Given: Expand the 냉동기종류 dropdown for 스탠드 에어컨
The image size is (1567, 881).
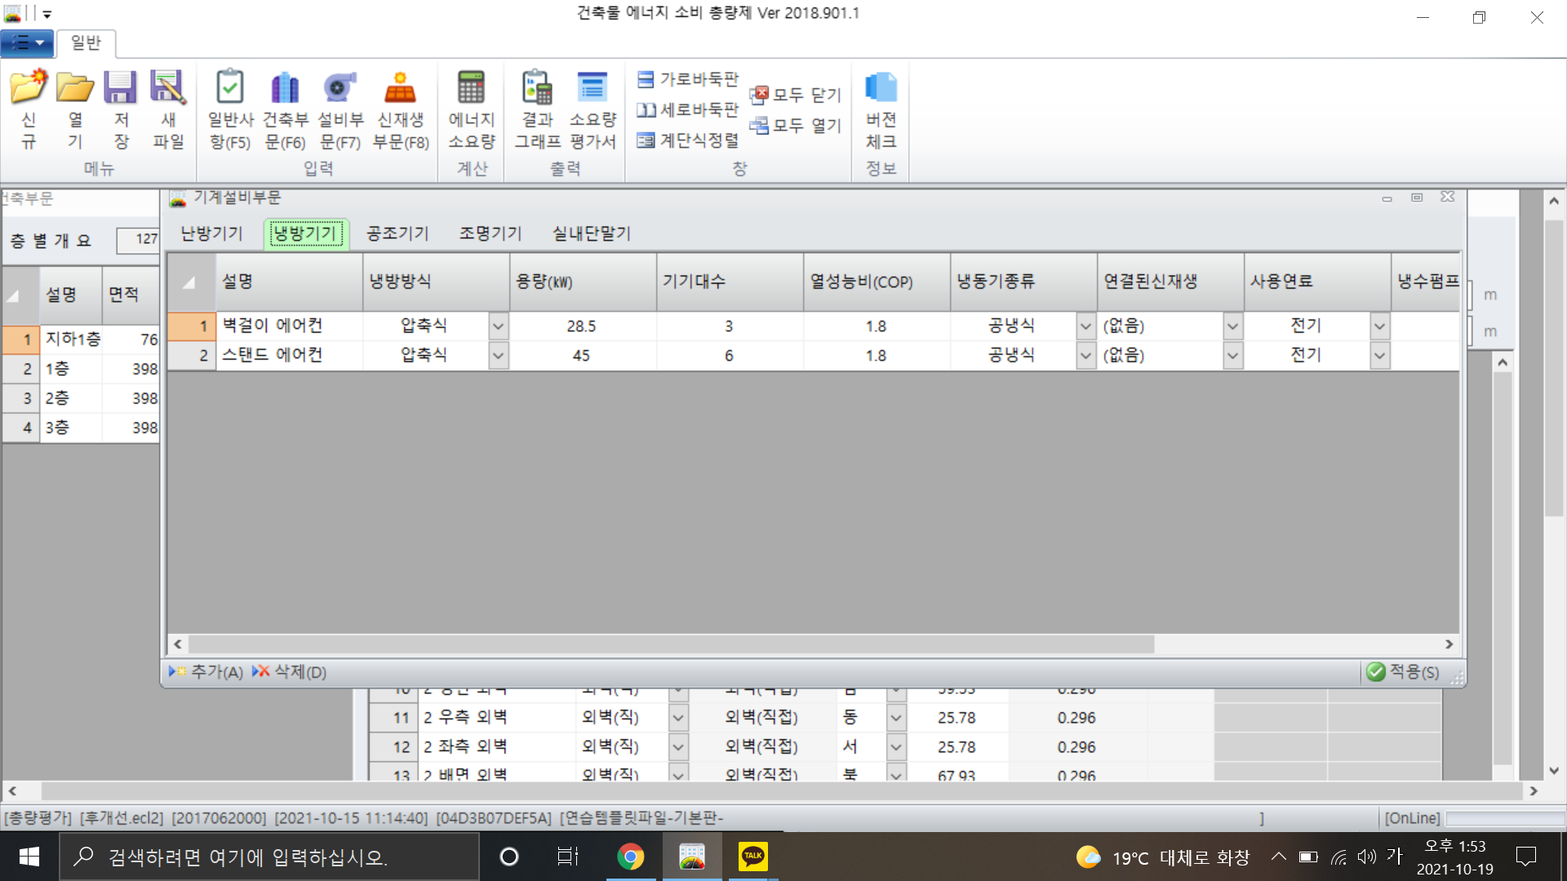Looking at the screenshot, I should point(1085,356).
